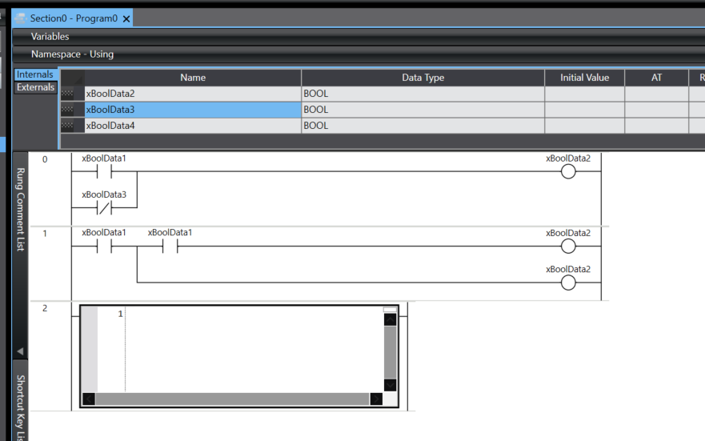Click the BOOL data type of xBoolData3
This screenshot has width=705, height=441.
pyautogui.click(x=423, y=110)
